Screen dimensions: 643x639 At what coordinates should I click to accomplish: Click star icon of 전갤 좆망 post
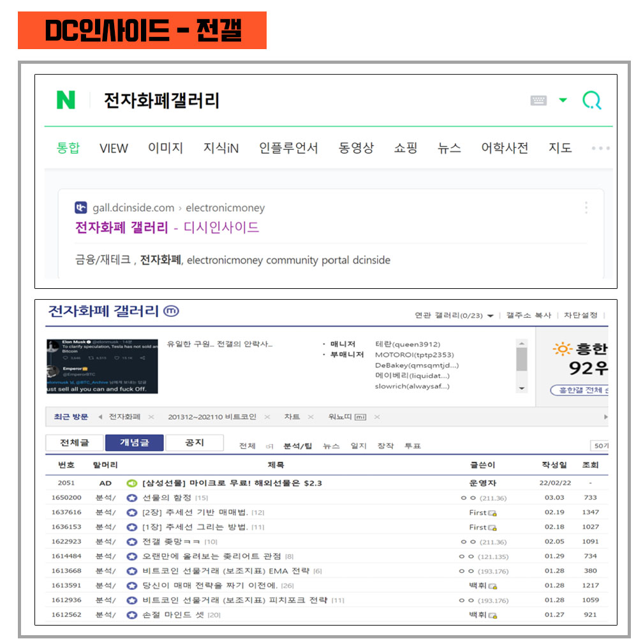(x=131, y=542)
